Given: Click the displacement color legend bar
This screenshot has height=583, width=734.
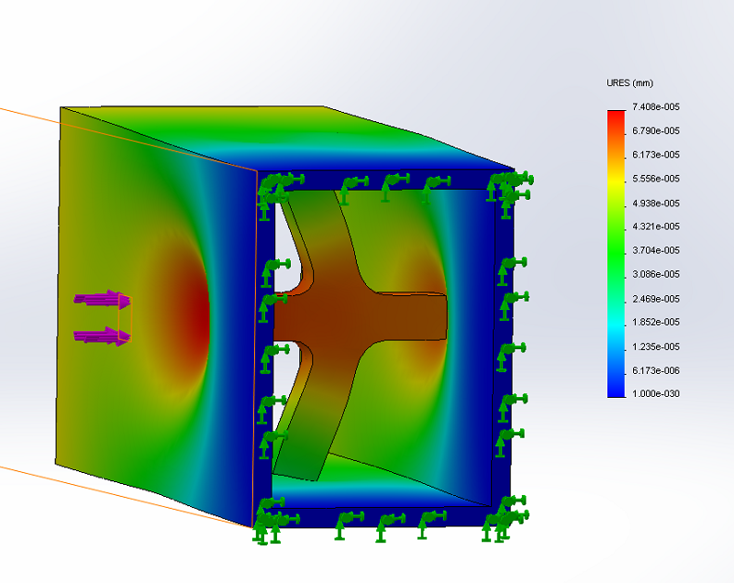Looking at the screenshot, I should coord(616,254).
